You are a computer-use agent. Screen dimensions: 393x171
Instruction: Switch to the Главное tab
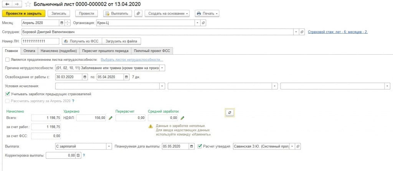pyautogui.click(x=12, y=51)
